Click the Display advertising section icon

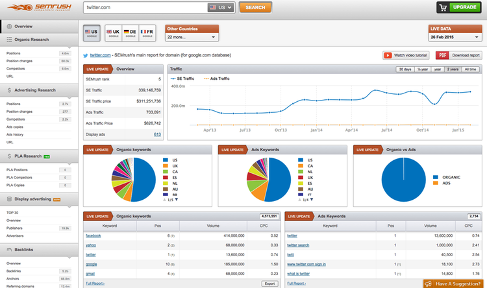tap(8, 199)
